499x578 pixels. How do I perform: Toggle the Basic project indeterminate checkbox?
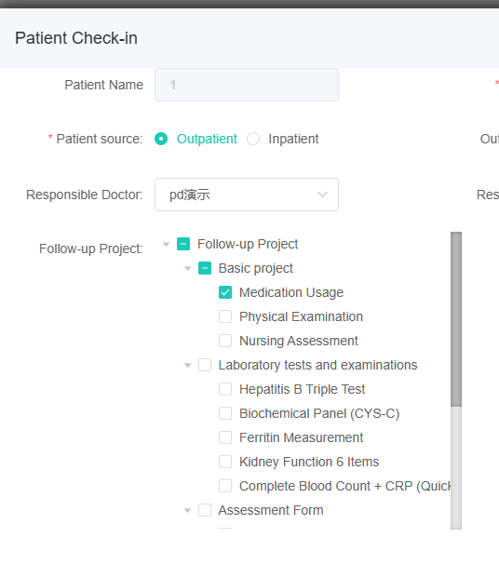[205, 268]
